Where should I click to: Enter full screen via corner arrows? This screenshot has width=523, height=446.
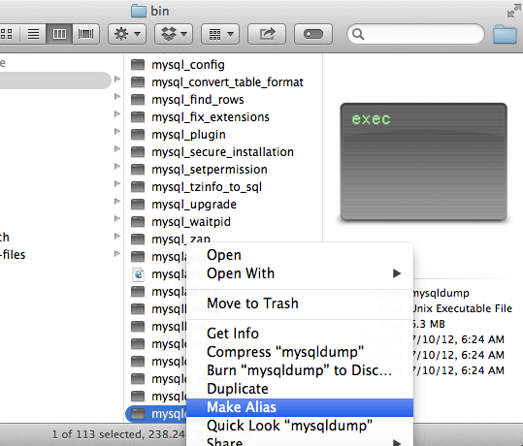[x=513, y=11]
